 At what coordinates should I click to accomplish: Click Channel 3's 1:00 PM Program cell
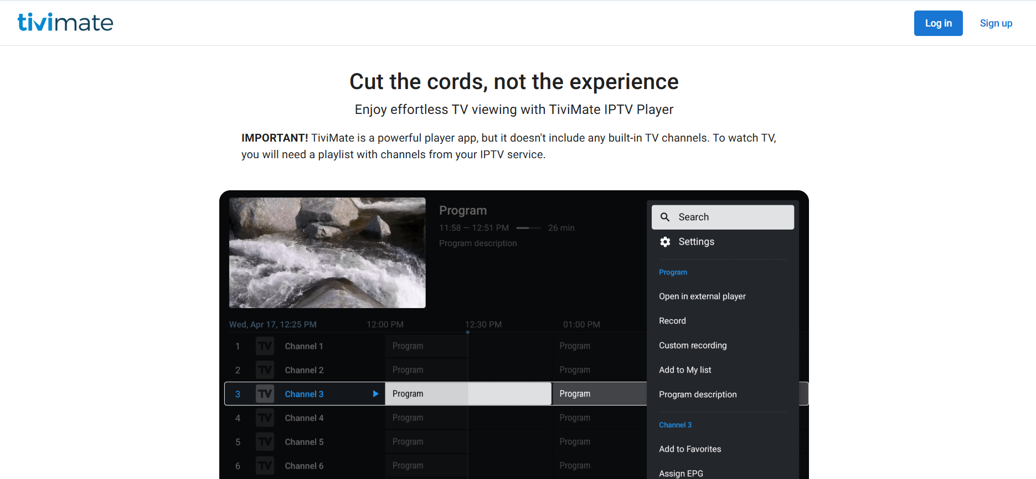(x=599, y=394)
